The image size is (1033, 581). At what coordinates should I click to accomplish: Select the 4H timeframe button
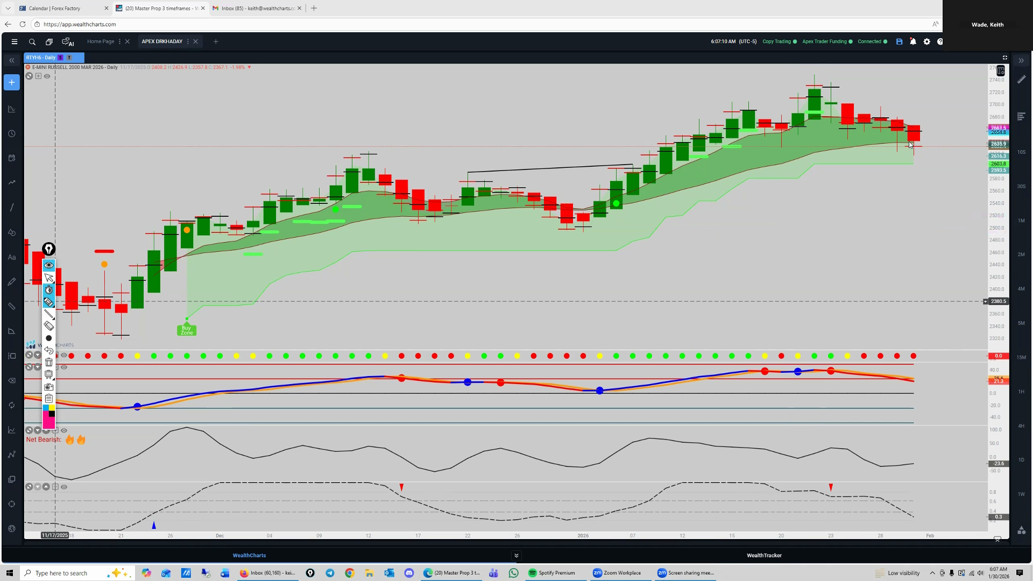point(1021,426)
